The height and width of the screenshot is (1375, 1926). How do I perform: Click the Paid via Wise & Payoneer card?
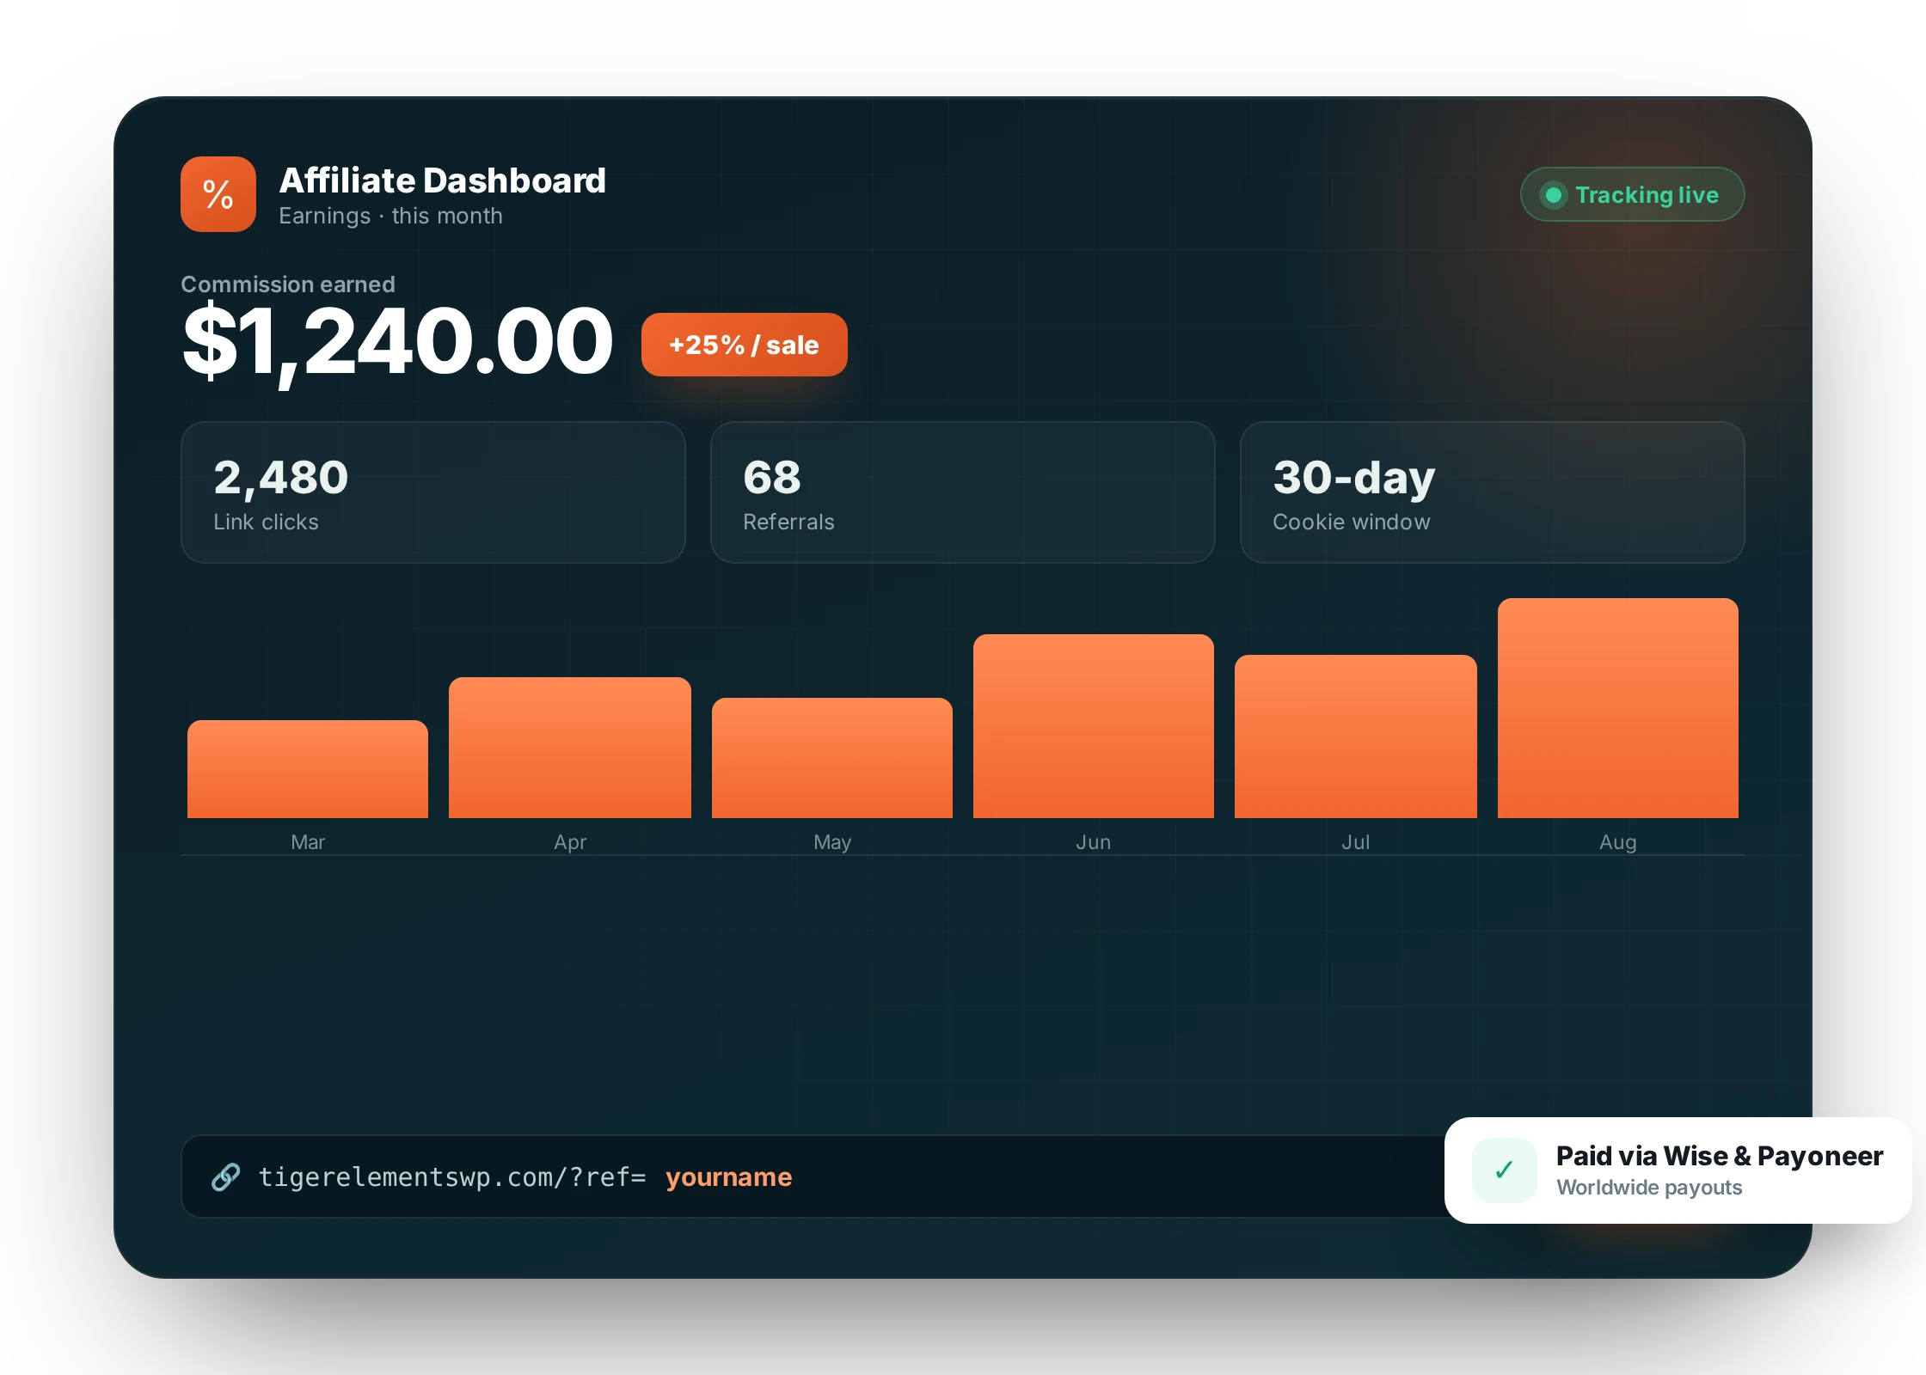tap(1678, 1170)
